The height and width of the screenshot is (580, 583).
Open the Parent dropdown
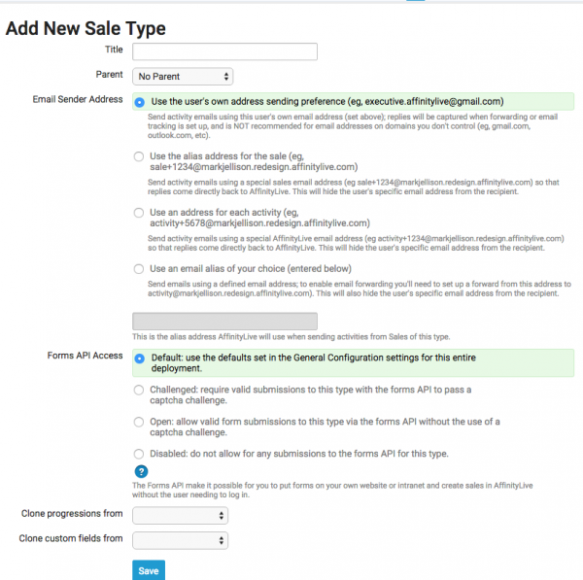tap(182, 76)
